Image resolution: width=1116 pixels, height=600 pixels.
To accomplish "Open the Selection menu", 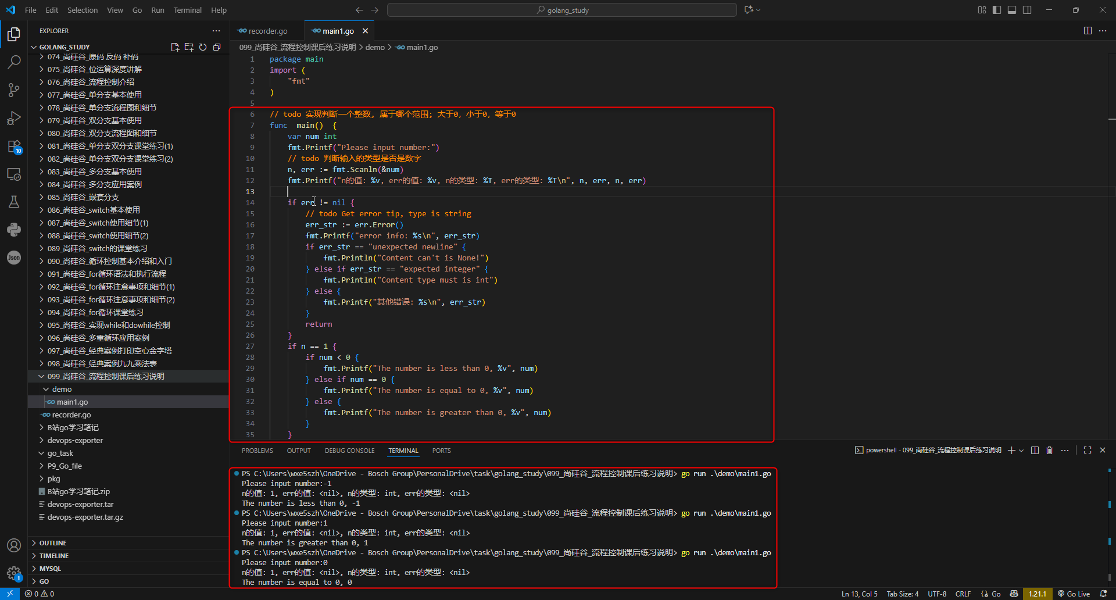I will coord(83,10).
